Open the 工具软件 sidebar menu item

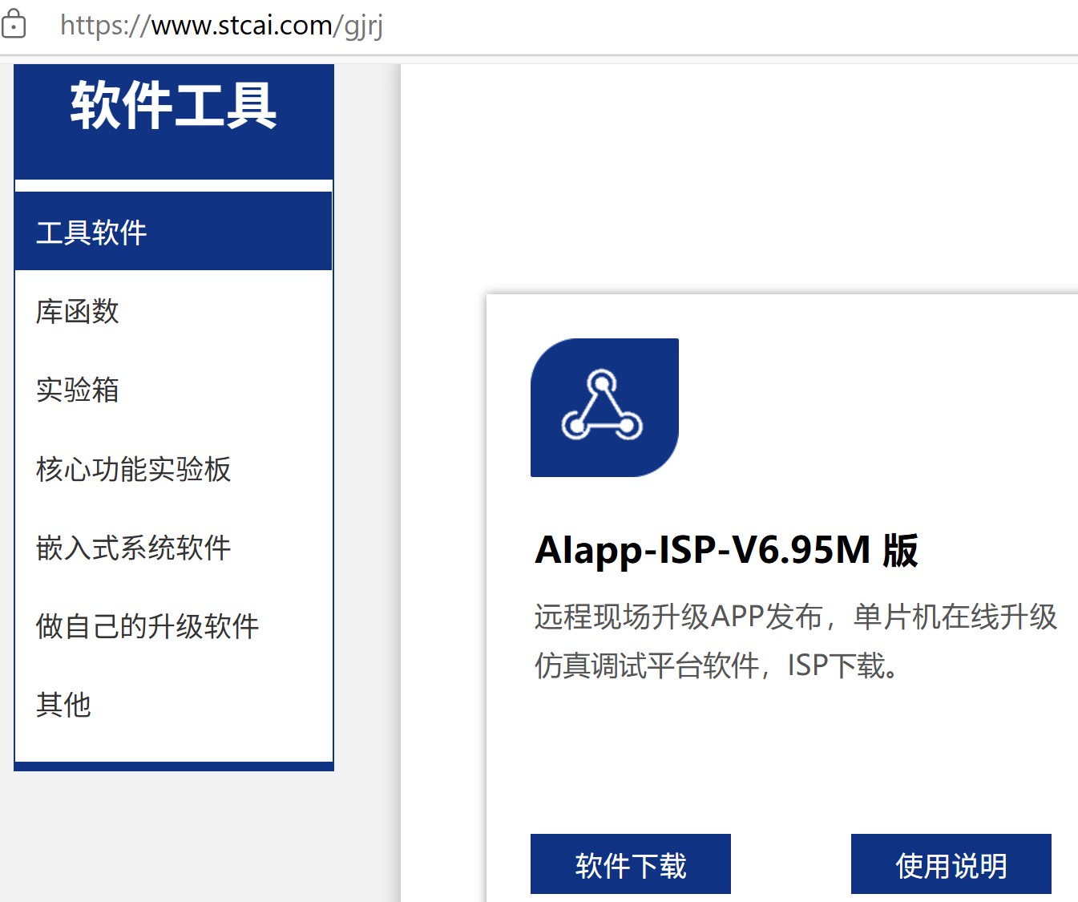pyautogui.click(x=173, y=232)
